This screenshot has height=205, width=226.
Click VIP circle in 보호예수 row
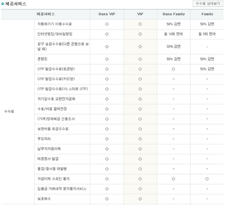[140, 199]
